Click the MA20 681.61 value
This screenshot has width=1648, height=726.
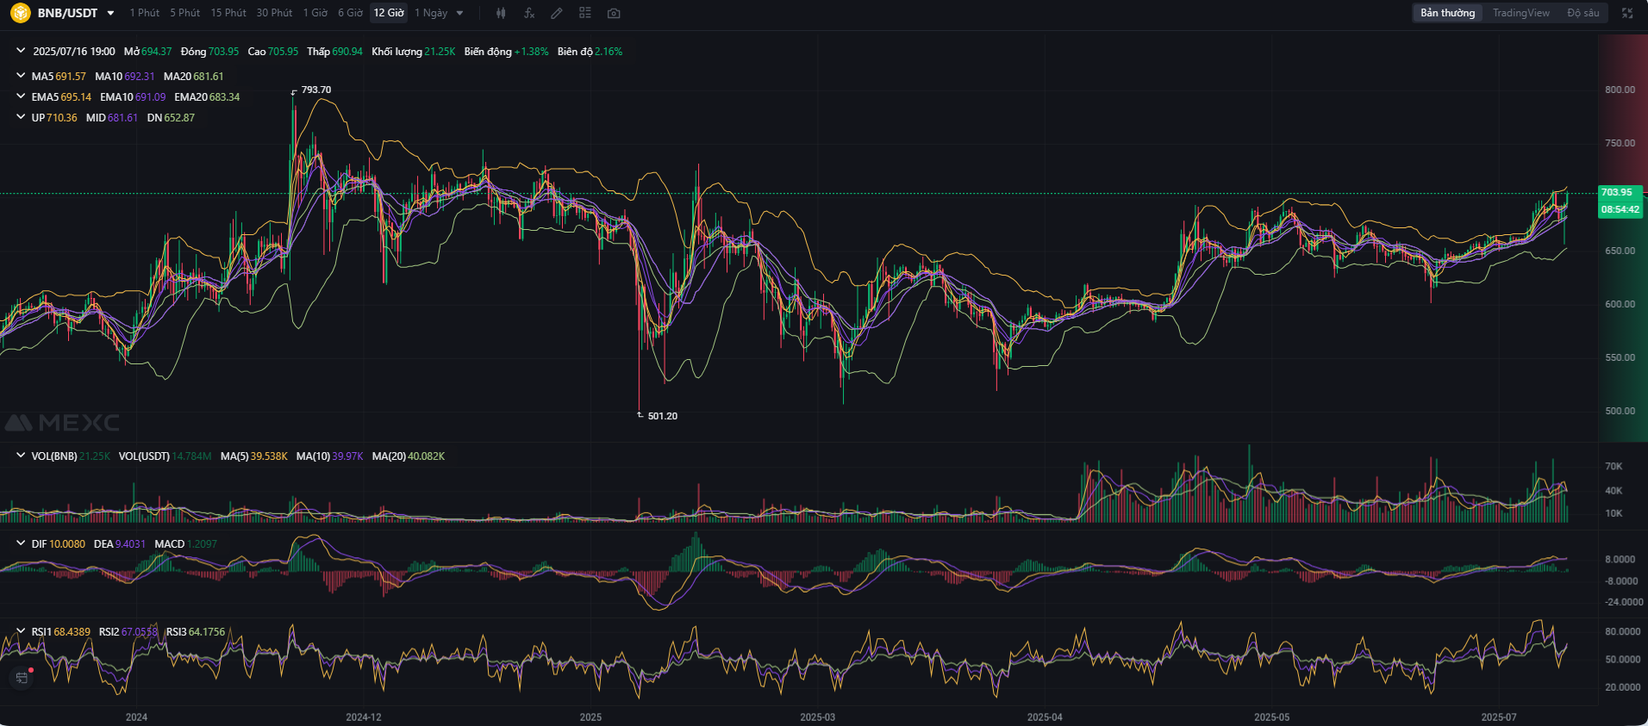click(208, 76)
